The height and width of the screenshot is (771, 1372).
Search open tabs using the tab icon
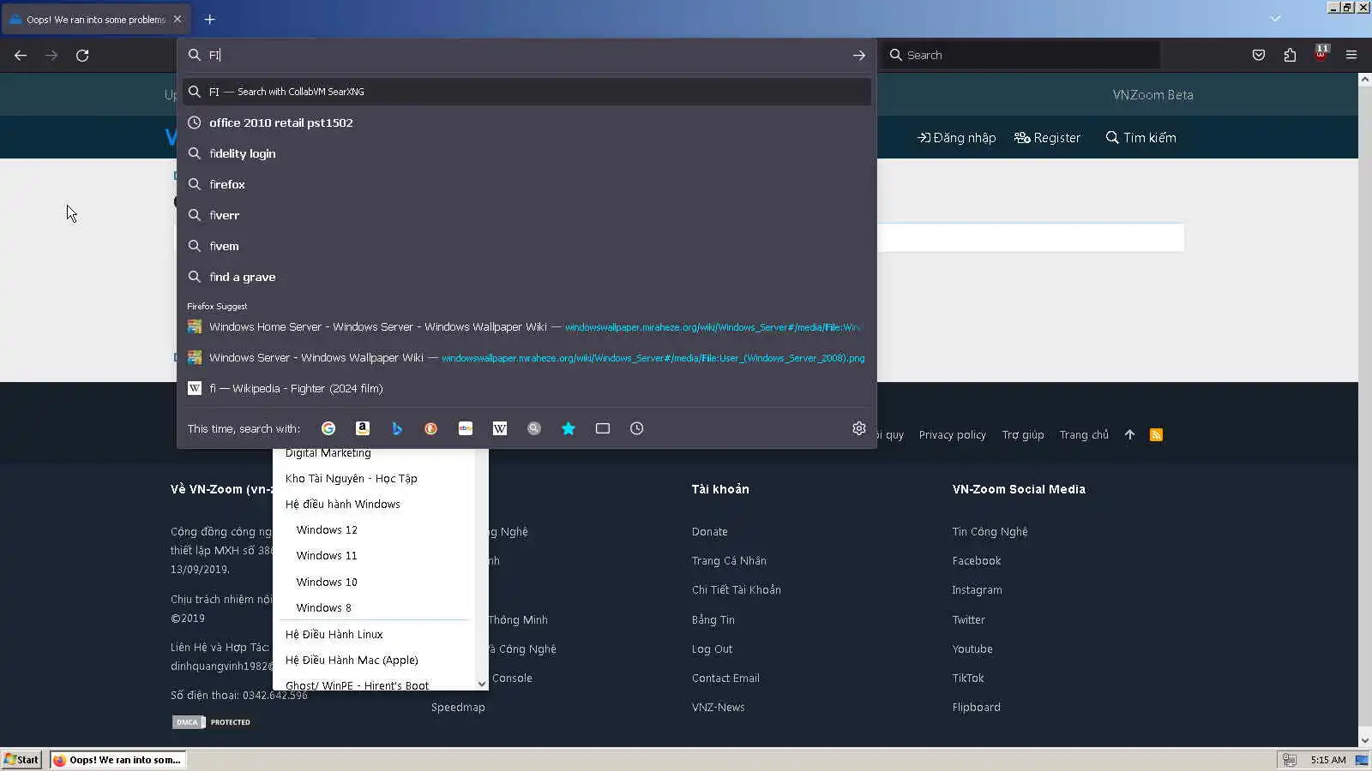point(603,428)
